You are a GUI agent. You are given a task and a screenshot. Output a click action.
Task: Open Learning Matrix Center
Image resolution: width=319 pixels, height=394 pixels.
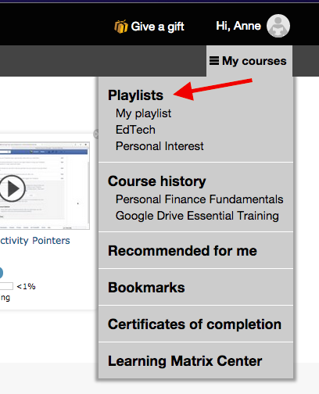click(185, 361)
